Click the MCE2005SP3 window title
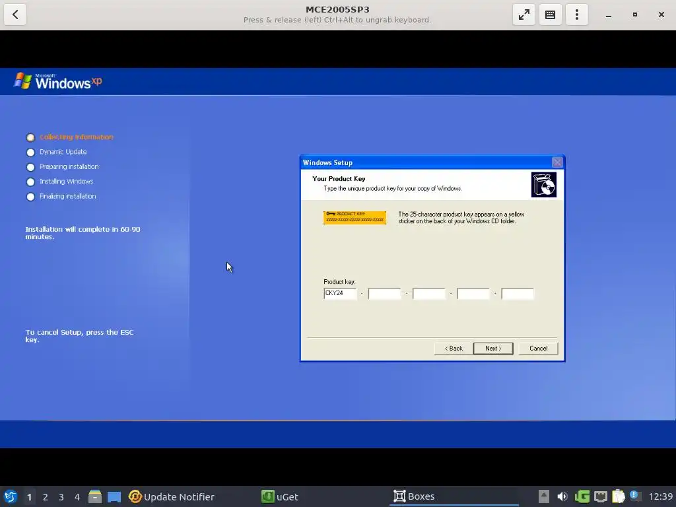 coord(337,9)
